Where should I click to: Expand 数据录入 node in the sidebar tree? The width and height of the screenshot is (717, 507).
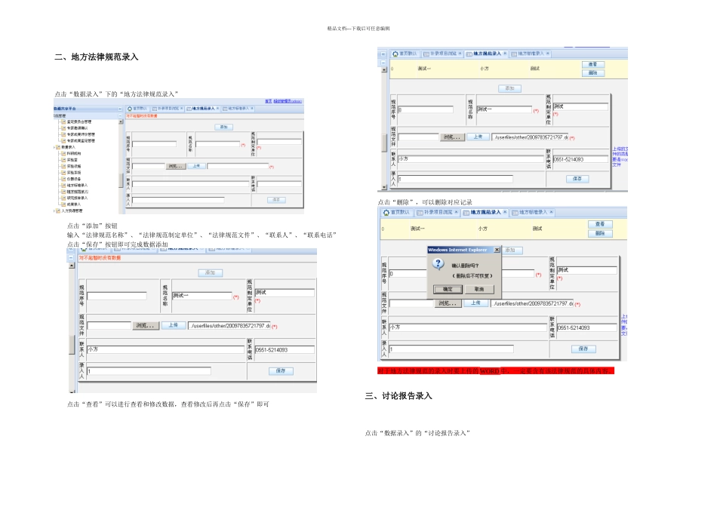pyautogui.click(x=55, y=147)
